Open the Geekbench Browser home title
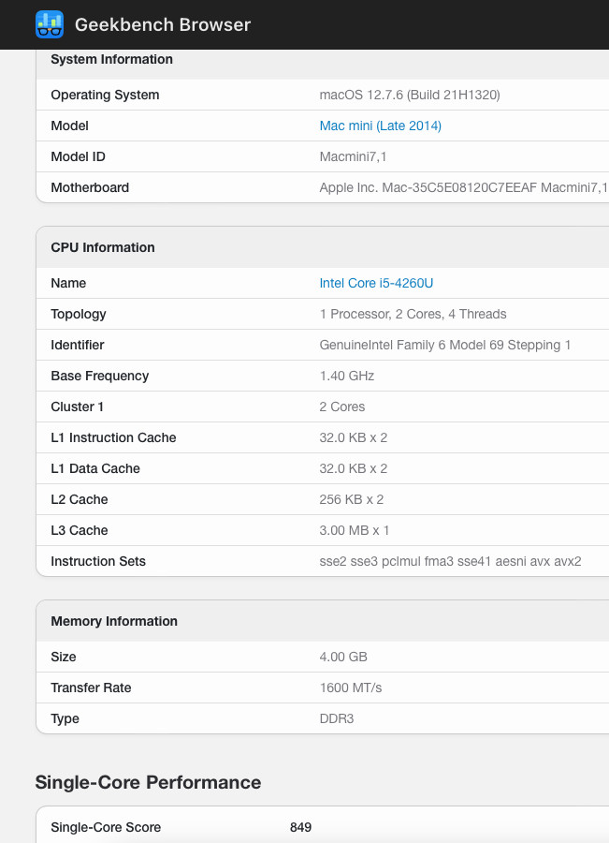 [x=163, y=25]
